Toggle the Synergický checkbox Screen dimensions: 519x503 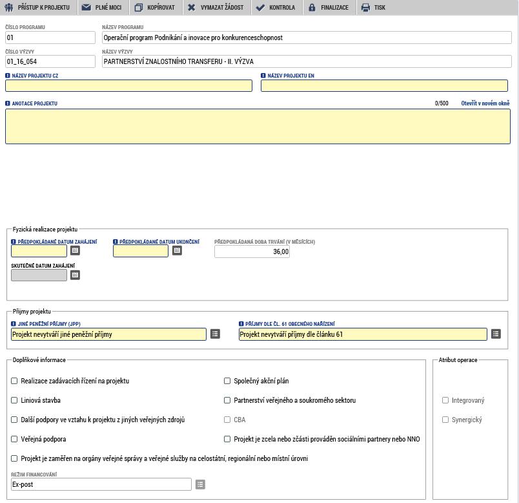tap(445, 420)
